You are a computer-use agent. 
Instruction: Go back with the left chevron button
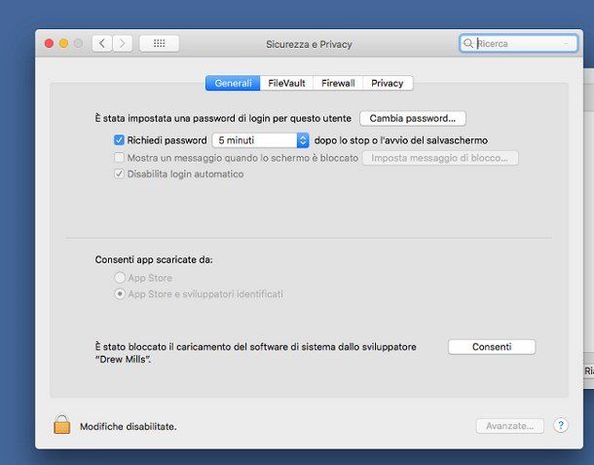(102, 44)
